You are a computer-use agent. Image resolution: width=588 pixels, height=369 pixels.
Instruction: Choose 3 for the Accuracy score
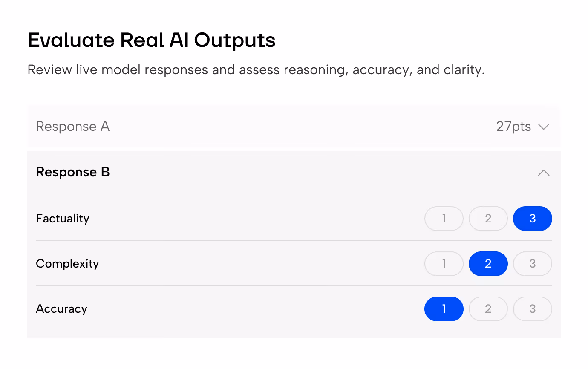pos(533,309)
